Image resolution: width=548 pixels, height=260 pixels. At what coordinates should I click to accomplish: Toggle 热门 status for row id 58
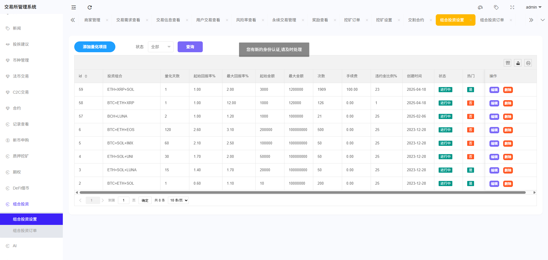[x=470, y=103]
